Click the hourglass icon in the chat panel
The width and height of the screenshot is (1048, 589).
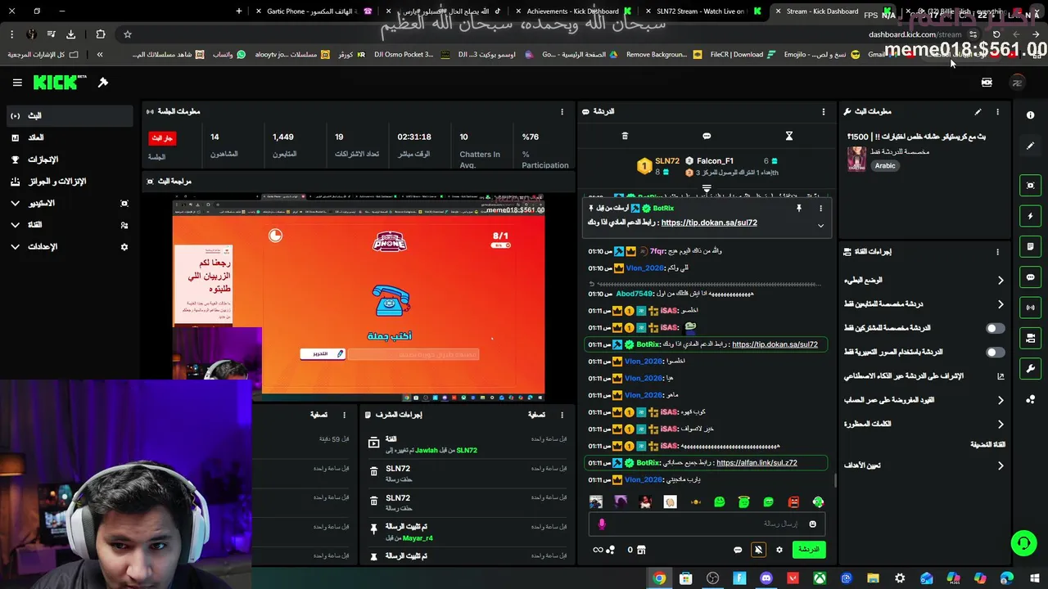click(789, 136)
